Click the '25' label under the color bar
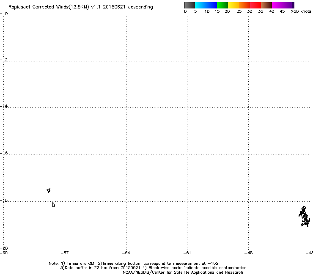The image size is (313, 275). point(239,11)
